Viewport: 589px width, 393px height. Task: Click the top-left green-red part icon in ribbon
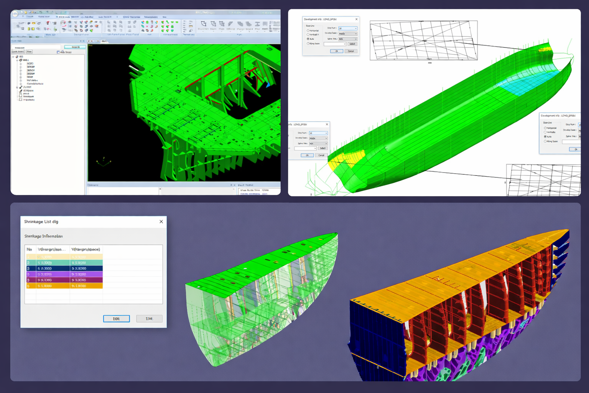(x=163, y=22)
